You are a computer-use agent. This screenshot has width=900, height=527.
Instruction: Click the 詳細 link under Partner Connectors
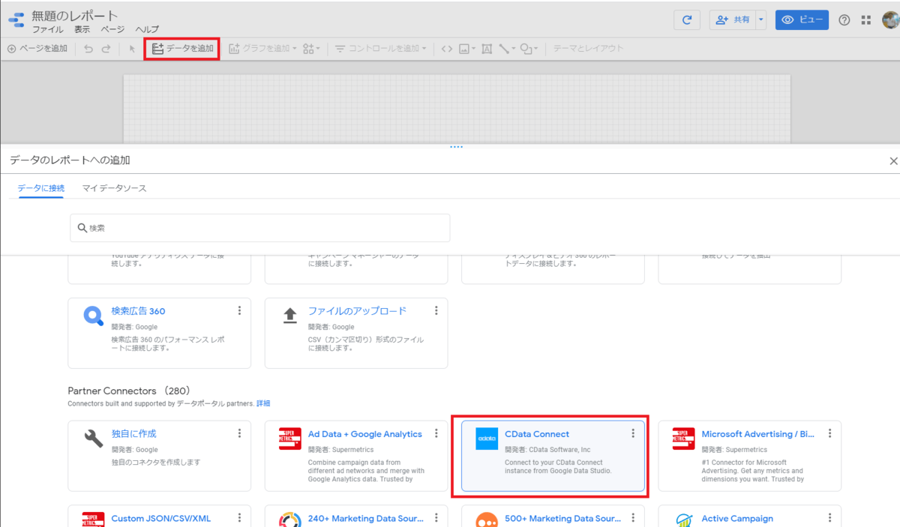coord(263,403)
